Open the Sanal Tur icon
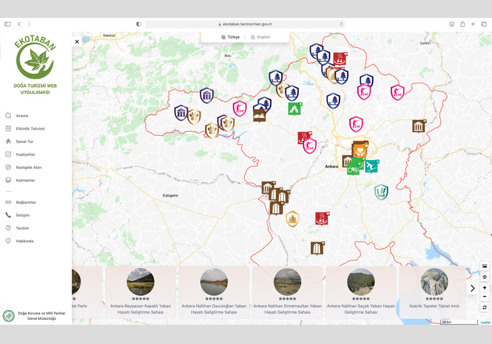 coord(8,141)
